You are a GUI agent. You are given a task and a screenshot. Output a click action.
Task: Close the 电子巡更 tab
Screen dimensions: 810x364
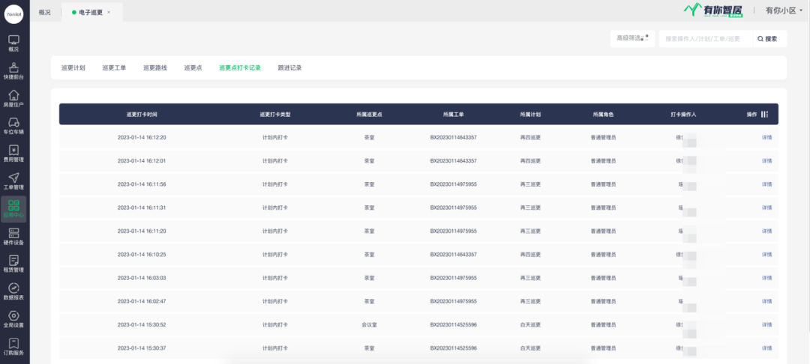(109, 12)
